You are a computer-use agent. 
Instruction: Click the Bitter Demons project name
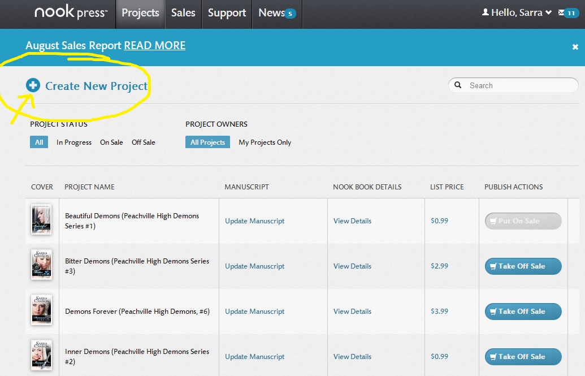137,266
